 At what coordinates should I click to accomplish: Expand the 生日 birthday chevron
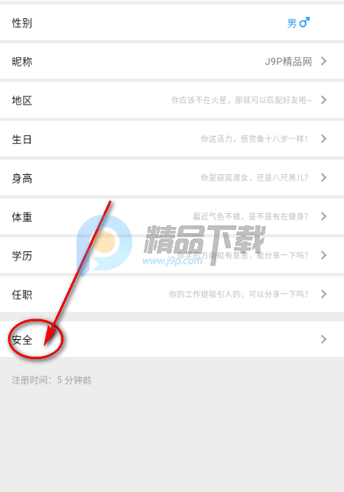pyautogui.click(x=323, y=139)
